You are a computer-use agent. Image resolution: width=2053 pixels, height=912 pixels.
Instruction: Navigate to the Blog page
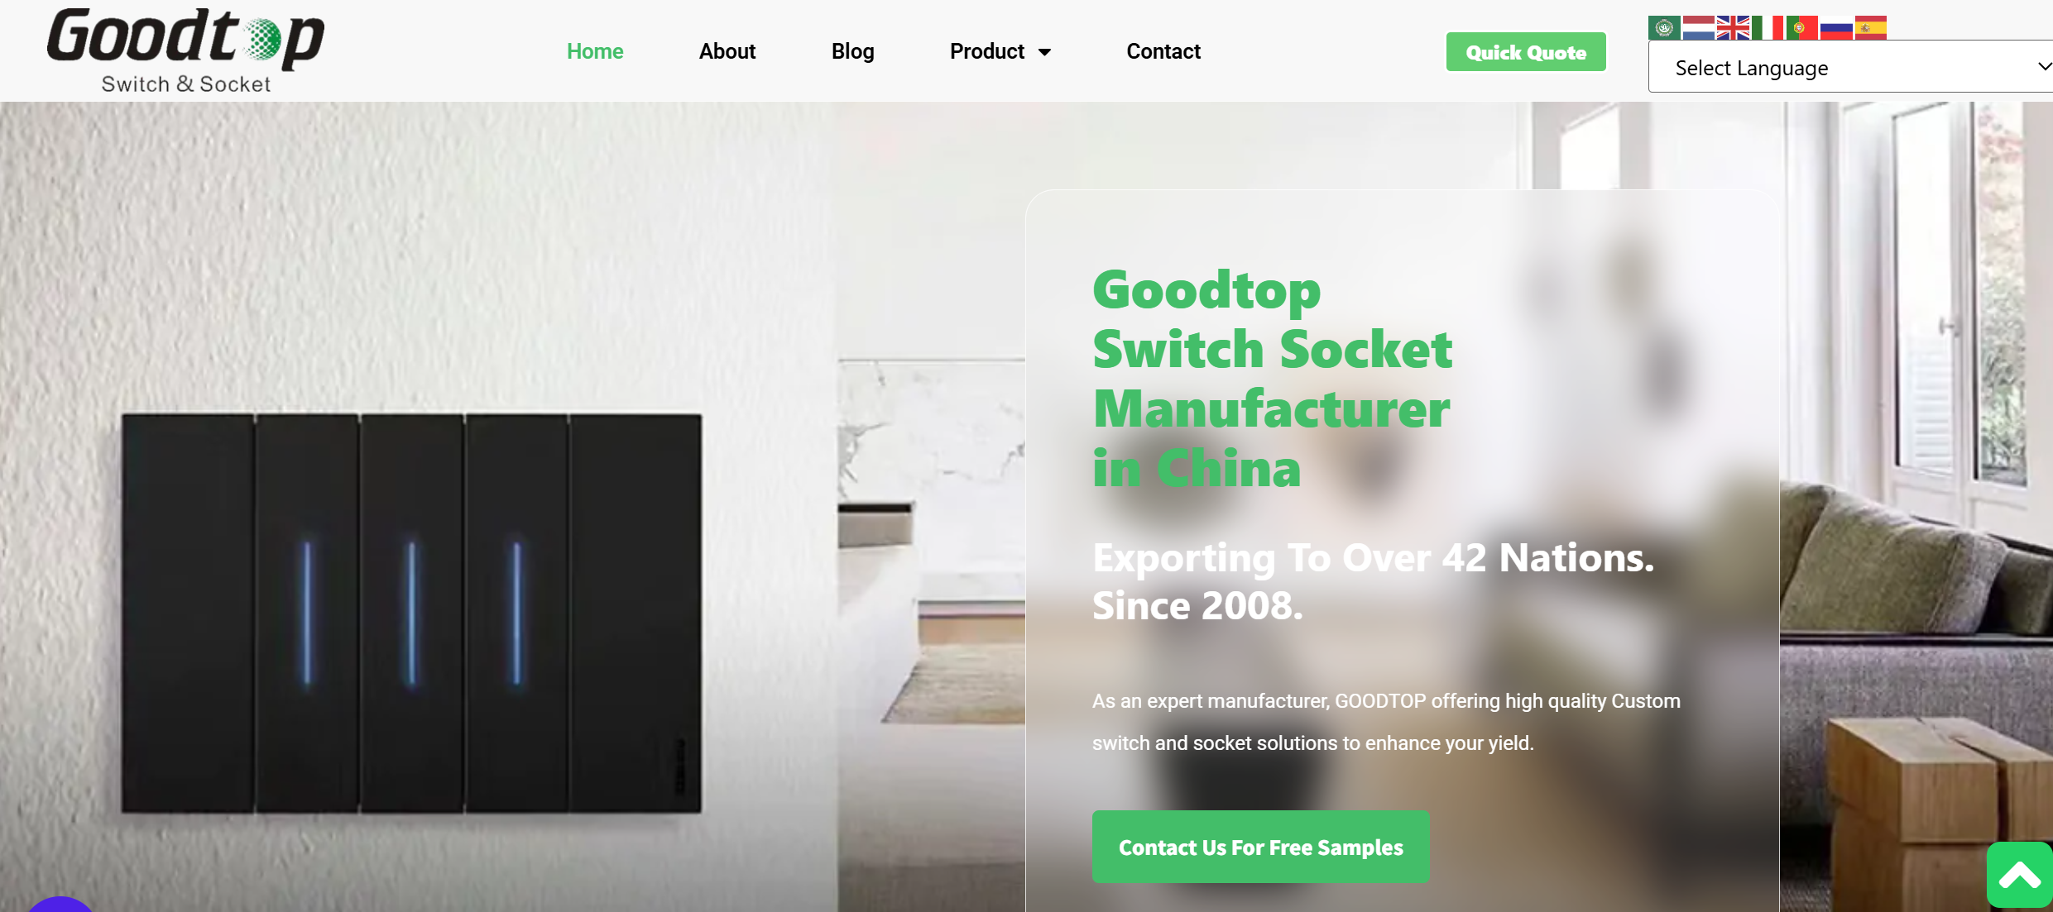852,51
